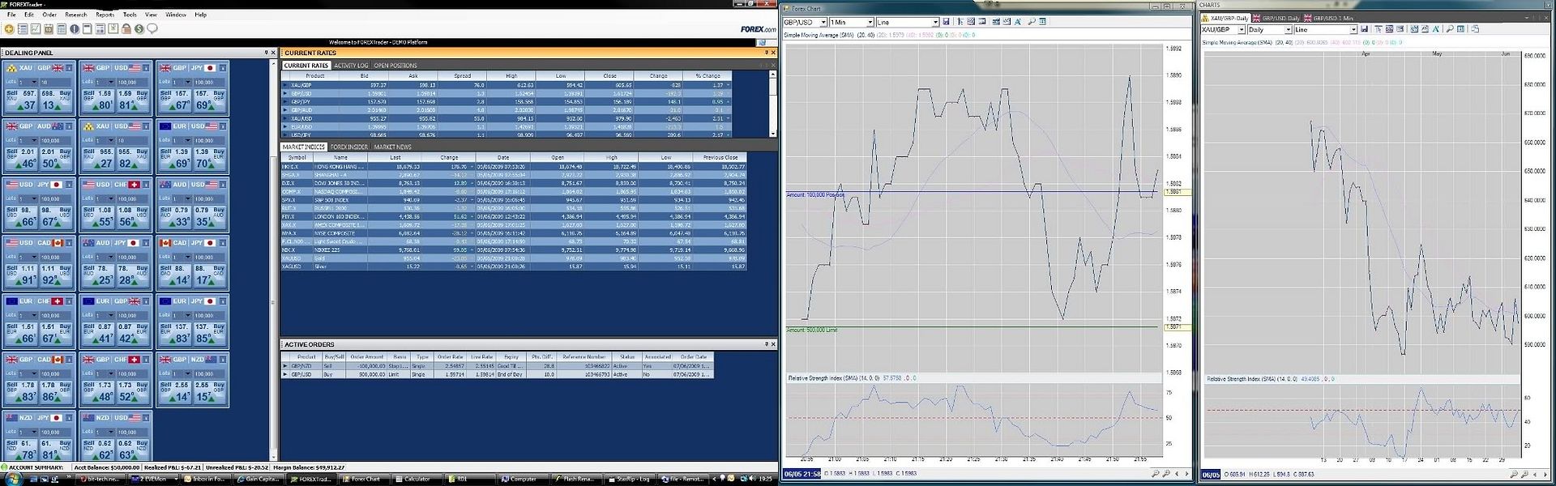This screenshot has height=486, width=1556.
Task: Toggle pin on Active Orders panel header
Action: (766, 344)
